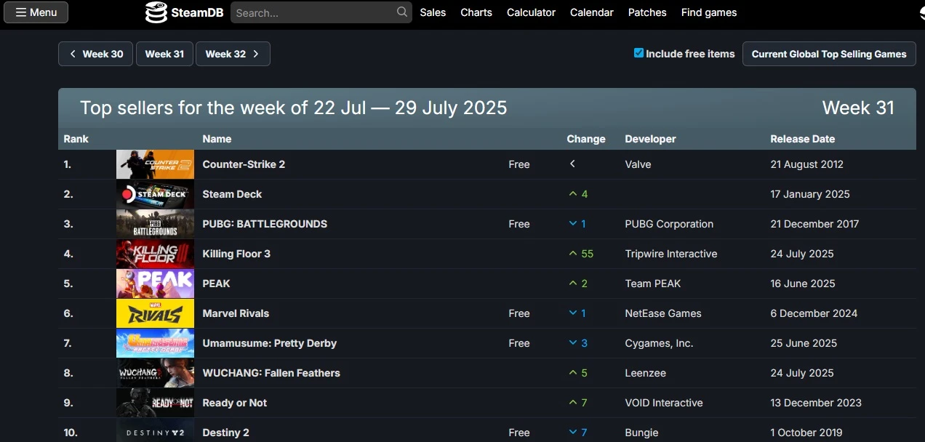Viewport: 925px width, 442px height.
Task: Open the Sales menu item
Action: click(x=433, y=12)
